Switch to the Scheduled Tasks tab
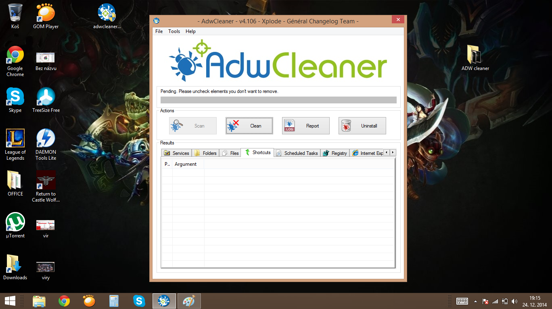The width and height of the screenshot is (552, 309). coord(297,153)
